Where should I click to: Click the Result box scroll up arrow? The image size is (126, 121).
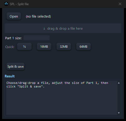[x=119, y=83]
